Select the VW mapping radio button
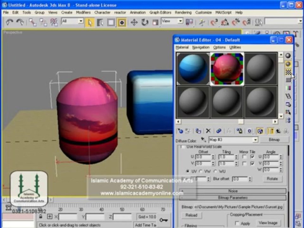The image size is (304, 228). [201, 171]
